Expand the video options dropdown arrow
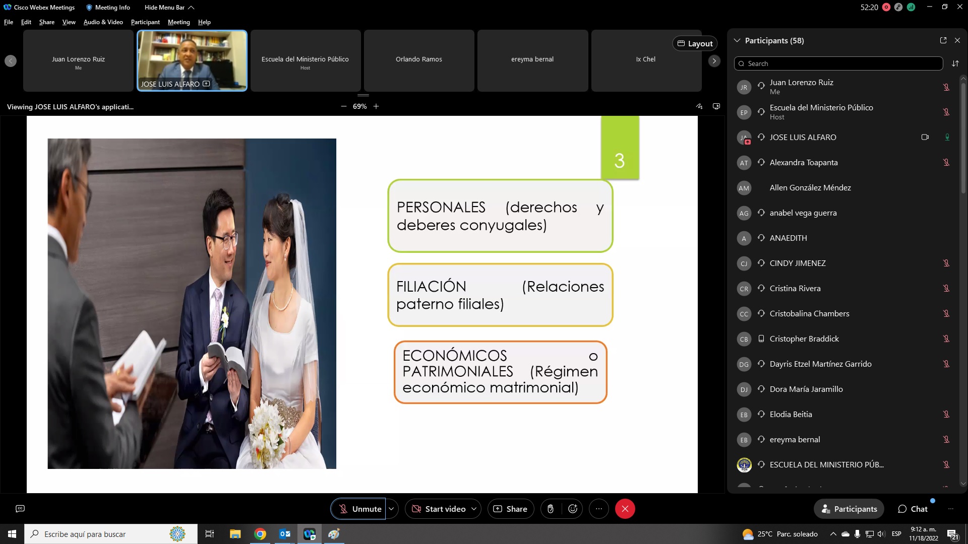 click(474, 509)
